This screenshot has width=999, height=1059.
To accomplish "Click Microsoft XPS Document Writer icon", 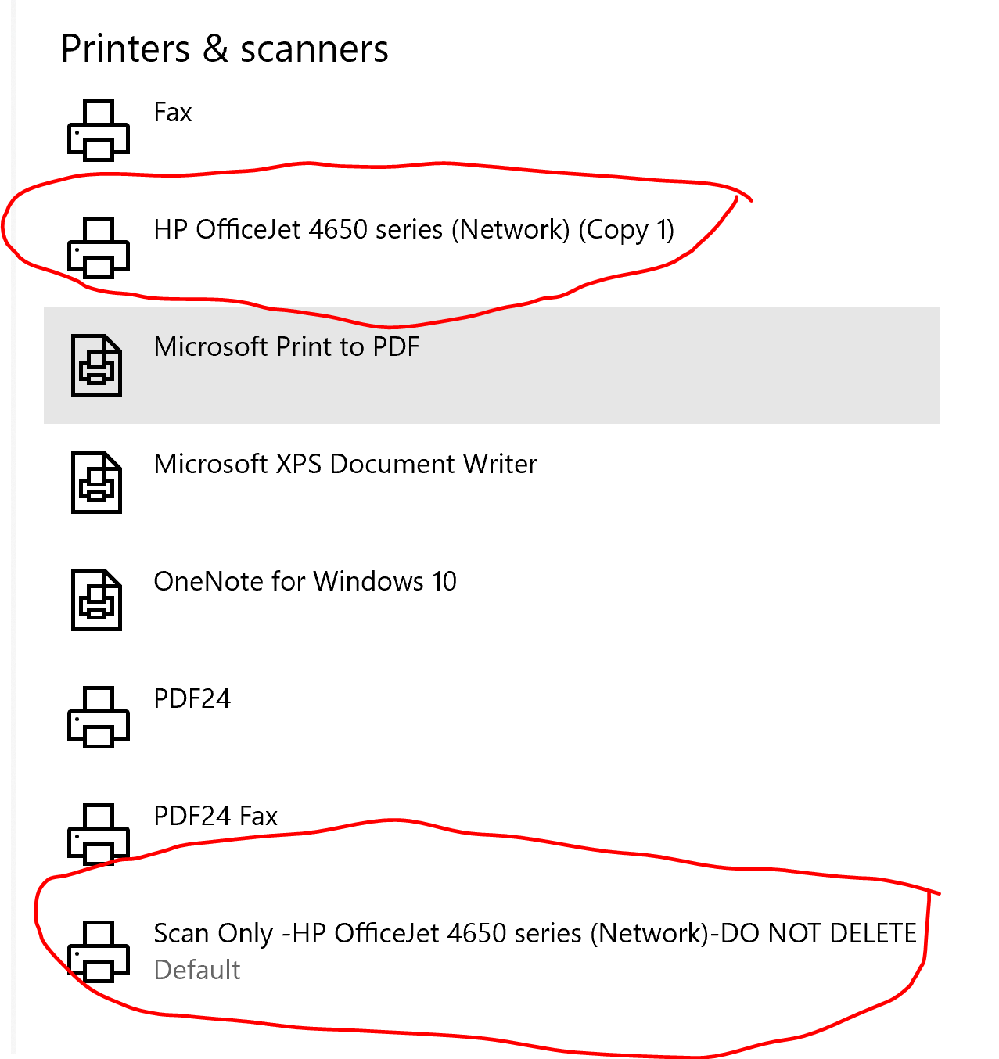I will click(96, 483).
